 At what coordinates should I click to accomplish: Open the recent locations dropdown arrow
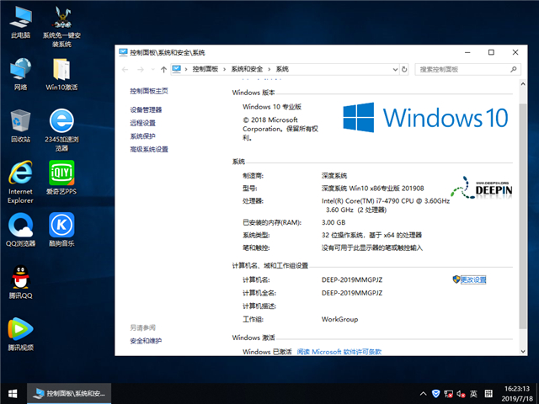(153, 69)
